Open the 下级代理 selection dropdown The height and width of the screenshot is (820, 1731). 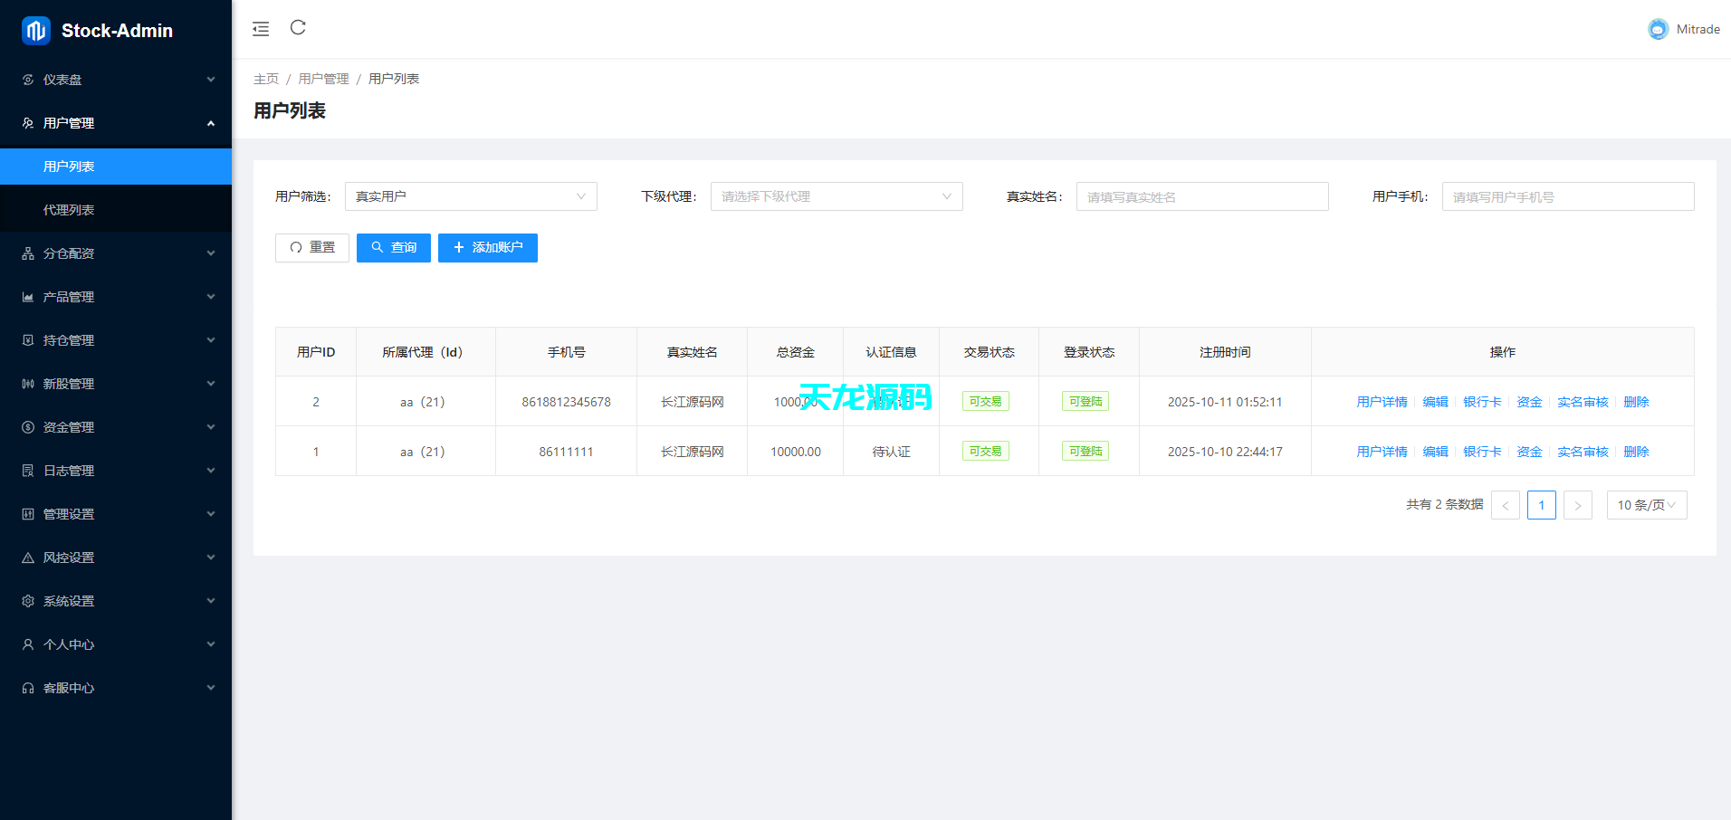tap(836, 196)
